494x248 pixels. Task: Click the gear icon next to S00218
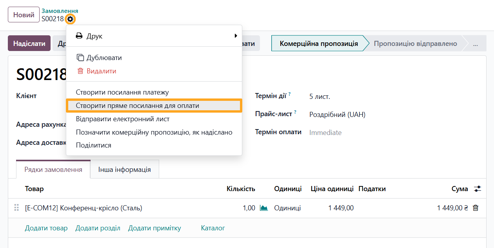pos(70,18)
